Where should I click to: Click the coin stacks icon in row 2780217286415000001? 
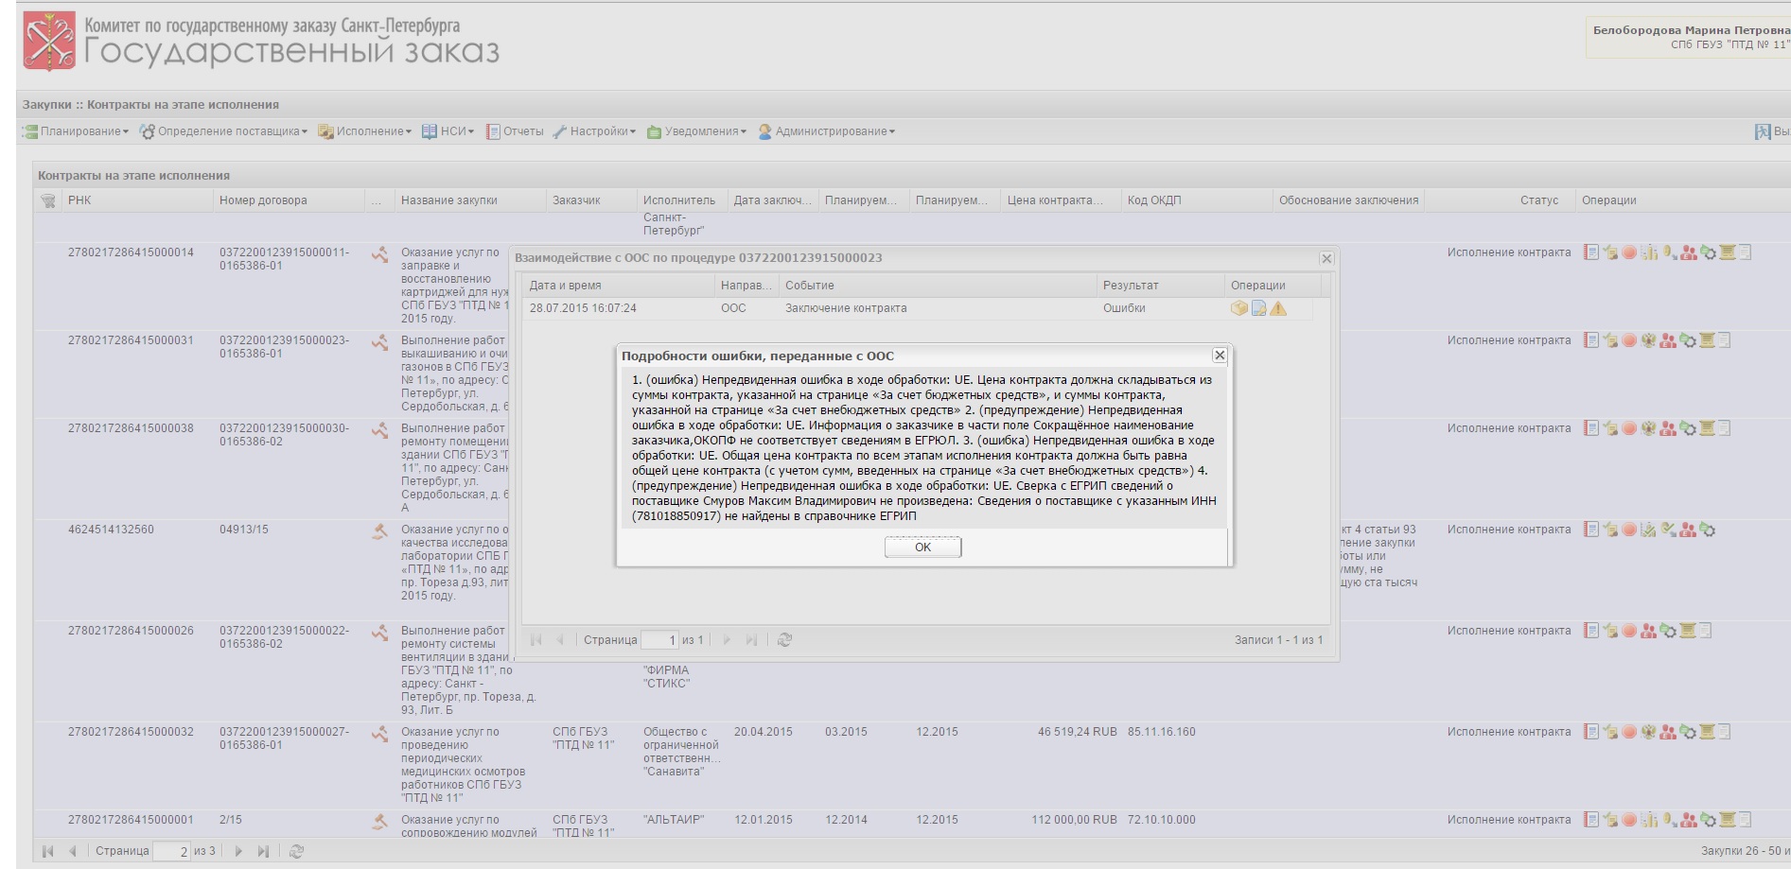coord(1649,820)
